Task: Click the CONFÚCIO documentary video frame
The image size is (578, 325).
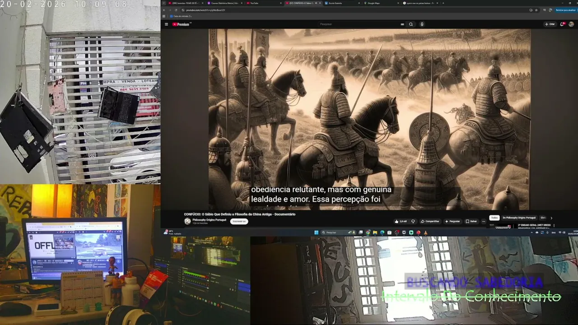Action: 369,119
